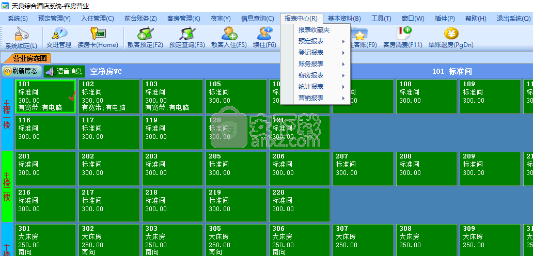Click 预定查询(F3) search icon
This screenshot has width=533, height=256.
187,34
